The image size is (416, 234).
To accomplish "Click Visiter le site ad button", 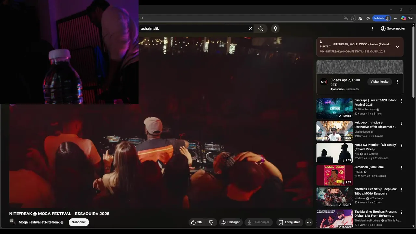I will 379,82.
